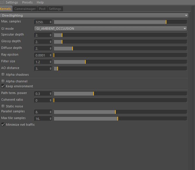Enable the Alpha channel checkbox
Viewport: 195px width, 170px height.
pyautogui.click(x=3, y=81)
